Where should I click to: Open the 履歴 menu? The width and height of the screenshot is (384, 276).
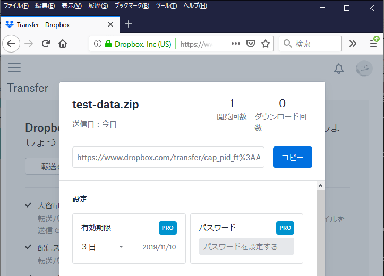tap(98, 6)
